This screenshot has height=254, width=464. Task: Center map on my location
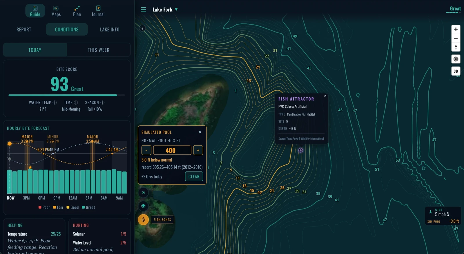(456, 59)
